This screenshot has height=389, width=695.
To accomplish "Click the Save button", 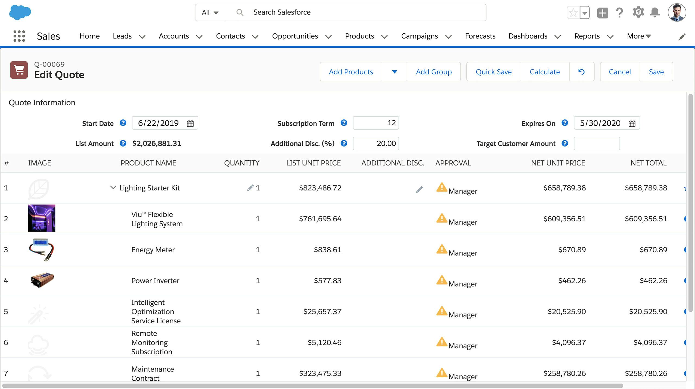I will (x=656, y=72).
